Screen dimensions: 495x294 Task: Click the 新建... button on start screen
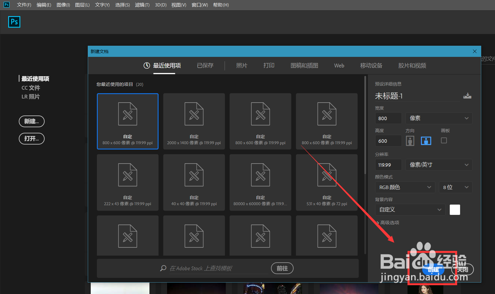pyautogui.click(x=32, y=121)
